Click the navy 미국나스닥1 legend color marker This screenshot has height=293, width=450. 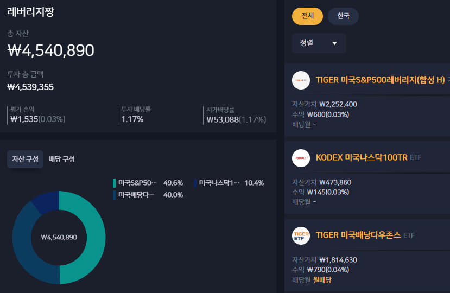click(x=195, y=183)
